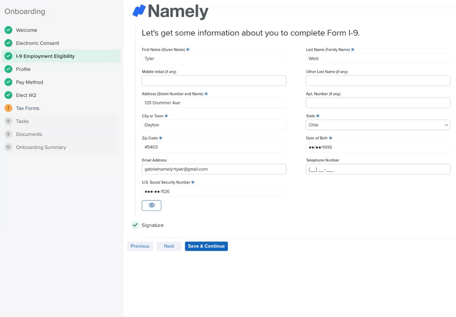Click the step 9 Documents badge
Image resolution: width=456 pixels, height=317 pixels.
click(x=8, y=134)
